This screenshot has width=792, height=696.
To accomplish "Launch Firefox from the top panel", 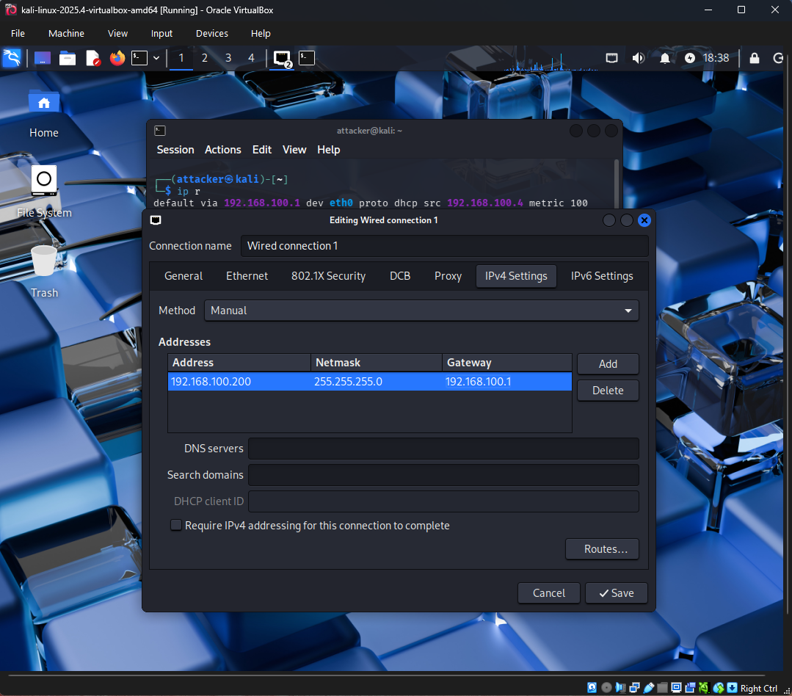I will tap(117, 58).
